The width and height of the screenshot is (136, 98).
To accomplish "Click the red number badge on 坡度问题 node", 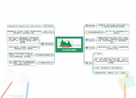I will pos(87,26).
